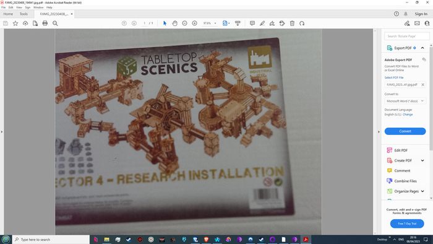The height and width of the screenshot is (244, 433).
Task: Click the Change language link
Action: 408,115
